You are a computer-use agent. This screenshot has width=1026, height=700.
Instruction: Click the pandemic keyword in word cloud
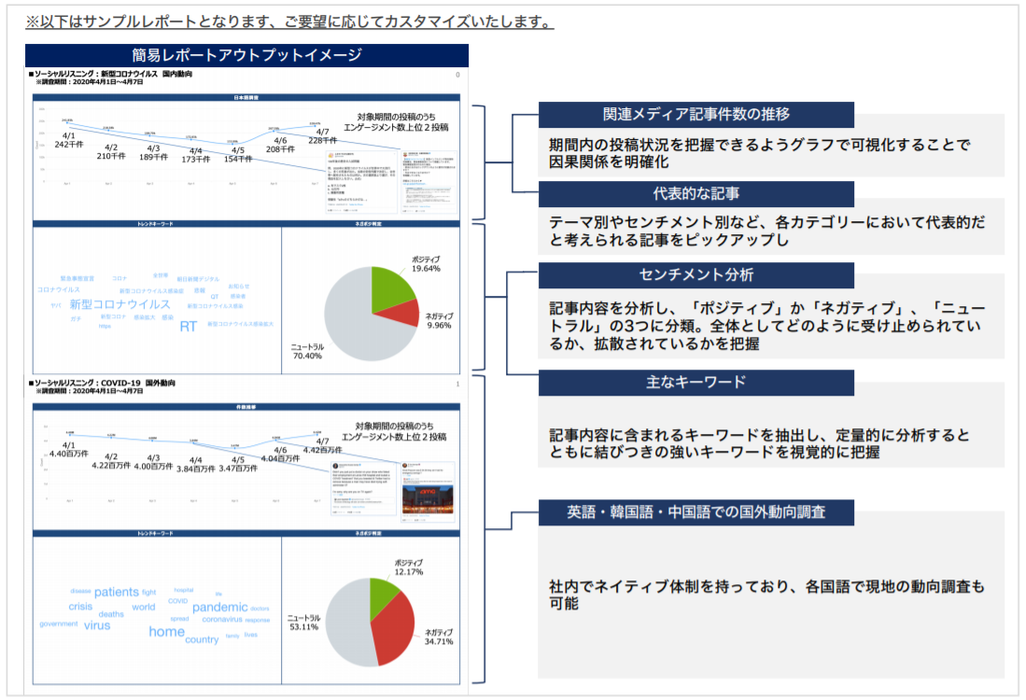tap(219, 607)
